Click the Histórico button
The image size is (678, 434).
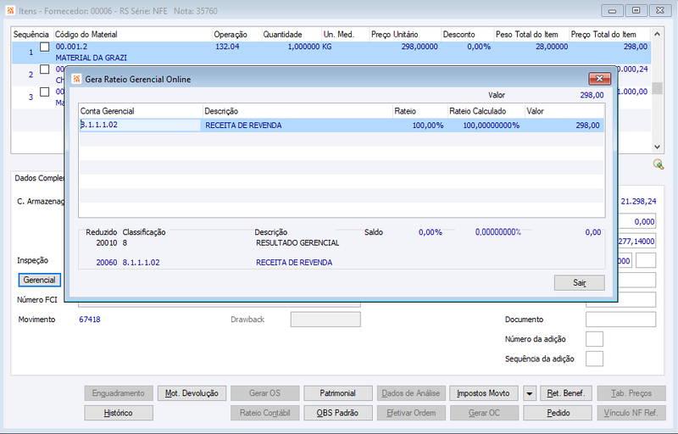119,413
